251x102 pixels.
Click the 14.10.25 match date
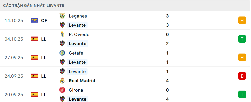coord(14,21)
